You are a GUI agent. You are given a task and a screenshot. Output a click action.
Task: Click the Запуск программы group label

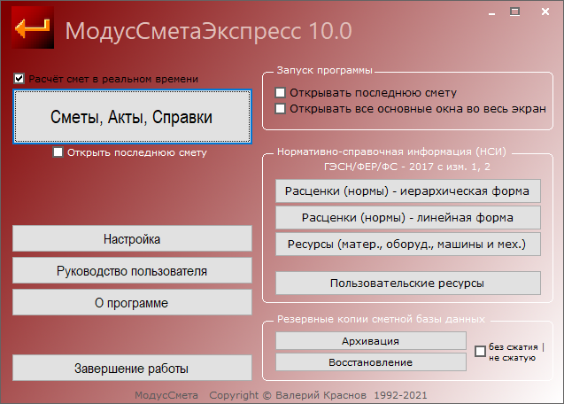click(x=324, y=70)
